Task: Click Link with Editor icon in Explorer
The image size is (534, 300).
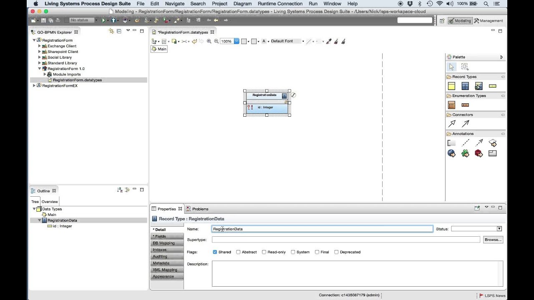Action: click(x=111, y=31)
